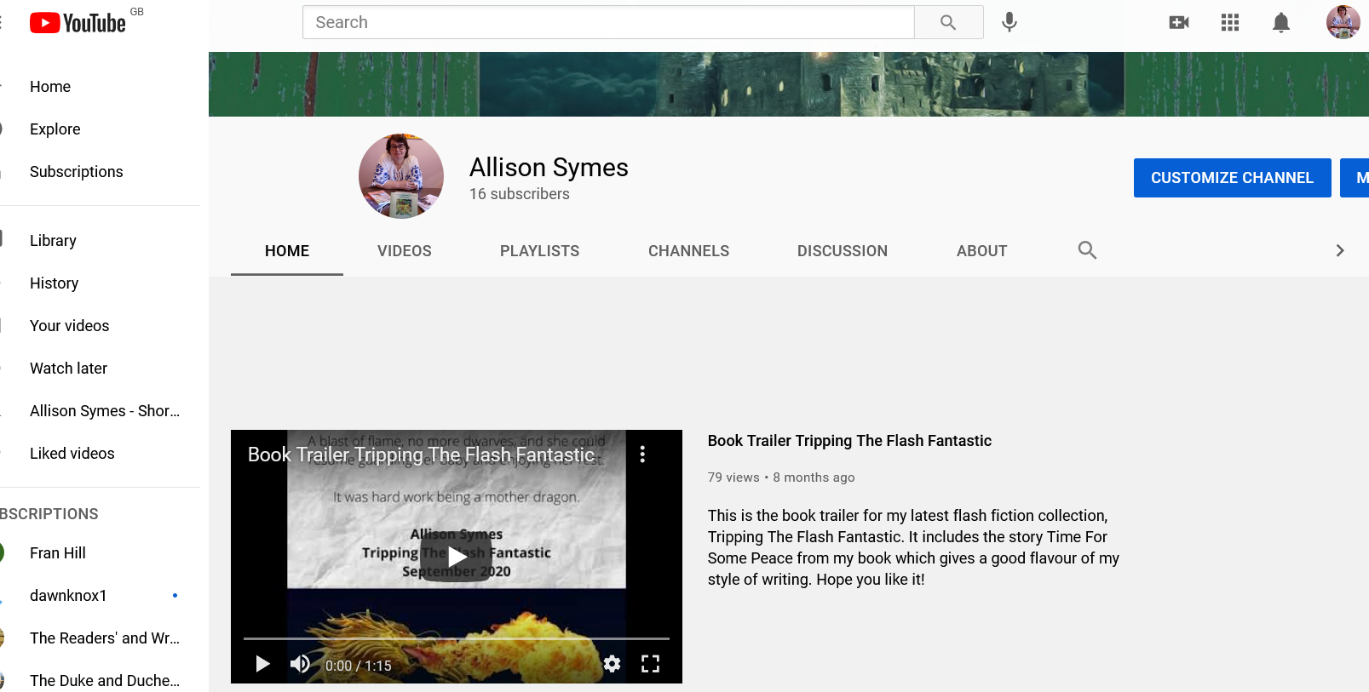Click the video progress bar
This screenshot has height=692, width=1369.
point(456,638)
